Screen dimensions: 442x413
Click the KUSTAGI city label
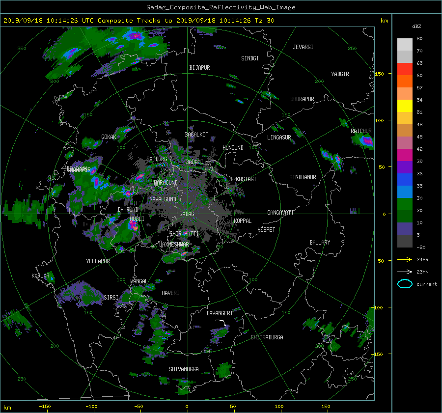pyautogui.click(x=246, y=179)
